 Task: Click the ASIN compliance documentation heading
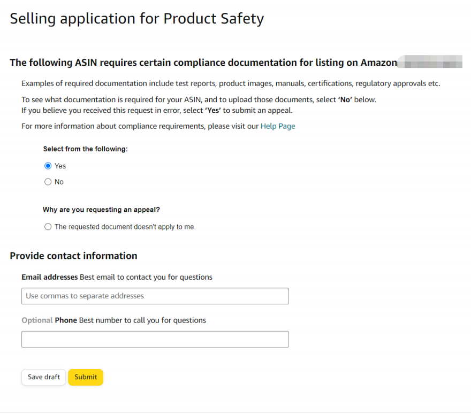click(x=203, y=63)
